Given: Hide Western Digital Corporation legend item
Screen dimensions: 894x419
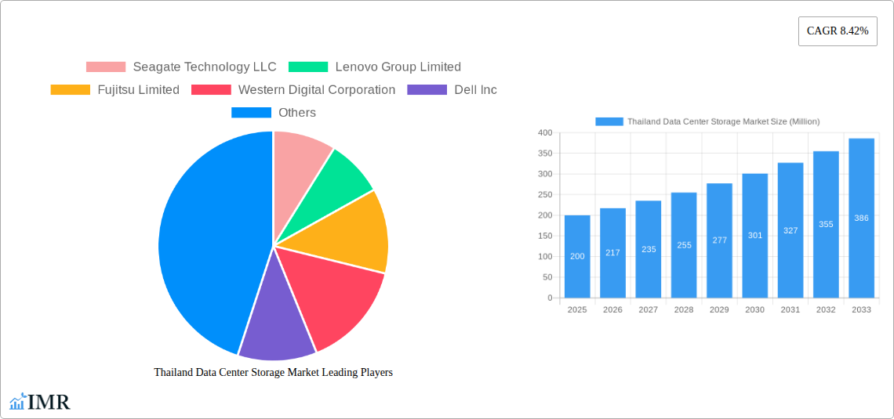Looking at the screenshot, I should [x=293, y=90].
